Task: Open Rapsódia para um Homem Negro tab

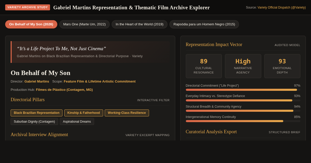Action: (x=204, y=24)
